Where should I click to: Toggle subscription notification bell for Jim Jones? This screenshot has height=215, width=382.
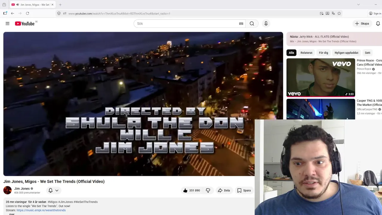point(50,191)
